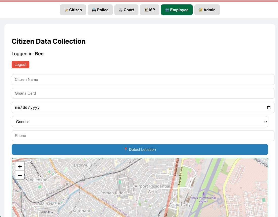Click Airport City label on map
Viewport: 278px width, 217px height.
click(180, 205)
